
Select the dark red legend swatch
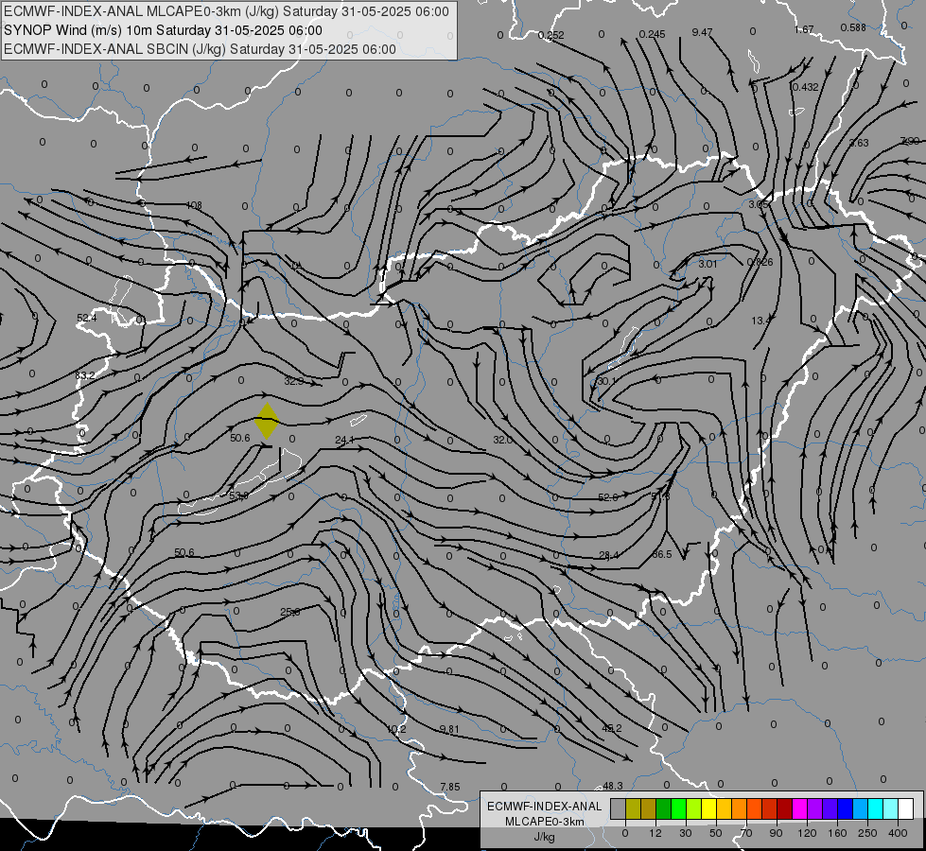point(784,808)
